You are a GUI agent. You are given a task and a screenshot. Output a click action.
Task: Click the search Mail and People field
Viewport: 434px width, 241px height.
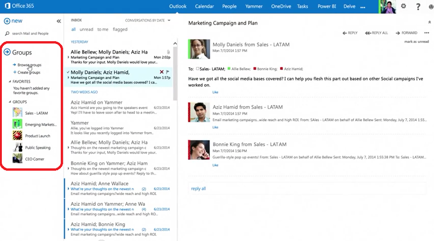[30, 34]
